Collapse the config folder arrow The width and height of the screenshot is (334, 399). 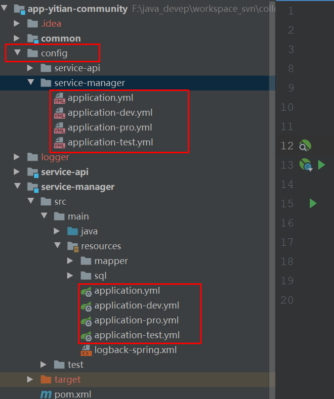pos(18,53)
